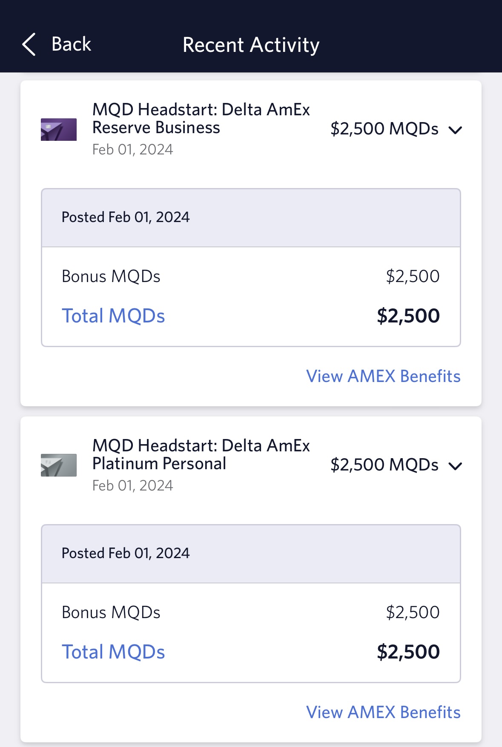Tap $2,500 MQDs summary for Reserve Business
The width and height of the screenshot is (502, 747).
(384, 129)
